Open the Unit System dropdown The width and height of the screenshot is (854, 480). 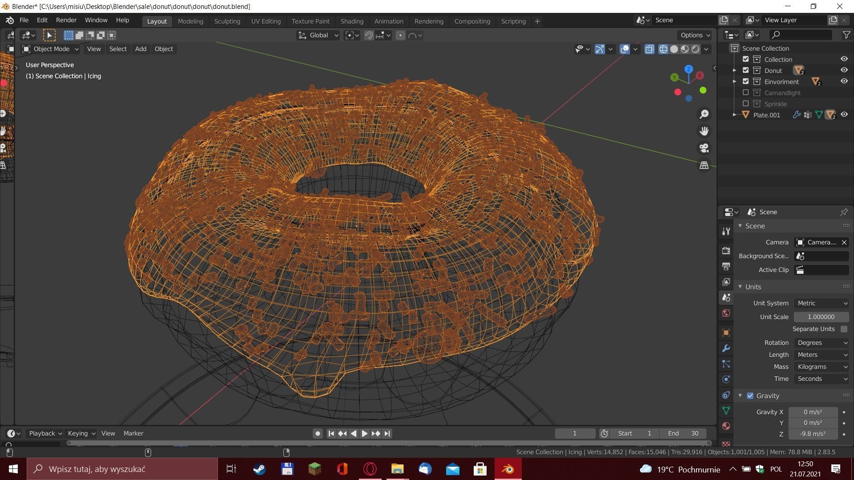click(x=822, y=303)
